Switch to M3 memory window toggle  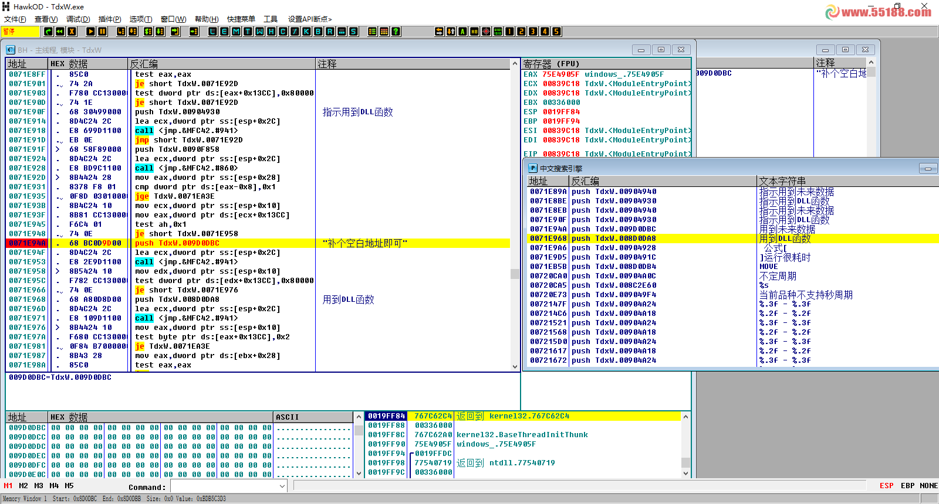(x=39, y=486)
